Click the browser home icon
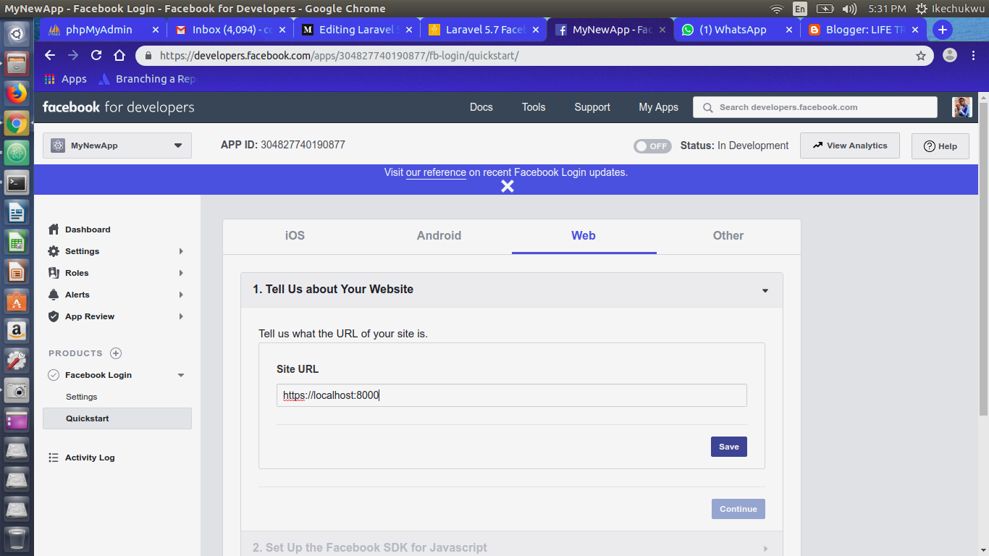The width and height of the screenshot is (989, 556). point(119,56)
